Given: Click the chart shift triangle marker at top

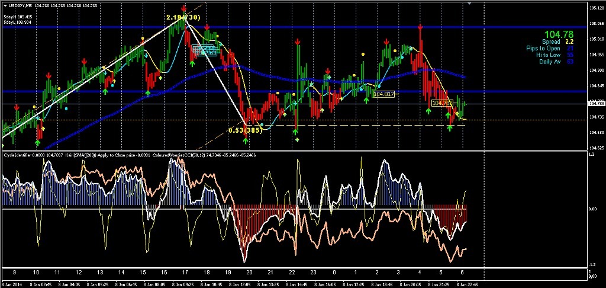Looking at the screenshot, I should (x=470, y=3).
